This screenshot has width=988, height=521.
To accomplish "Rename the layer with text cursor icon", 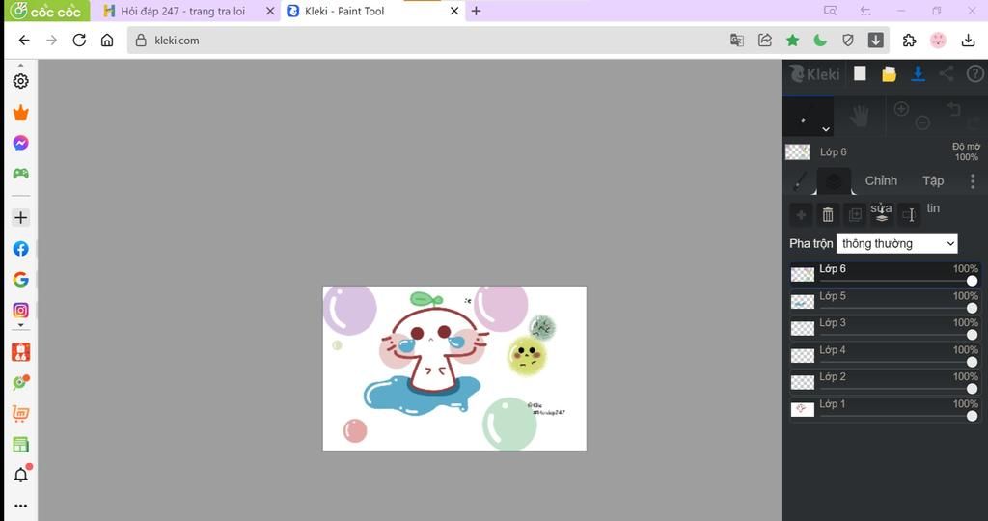I will 909,215.
